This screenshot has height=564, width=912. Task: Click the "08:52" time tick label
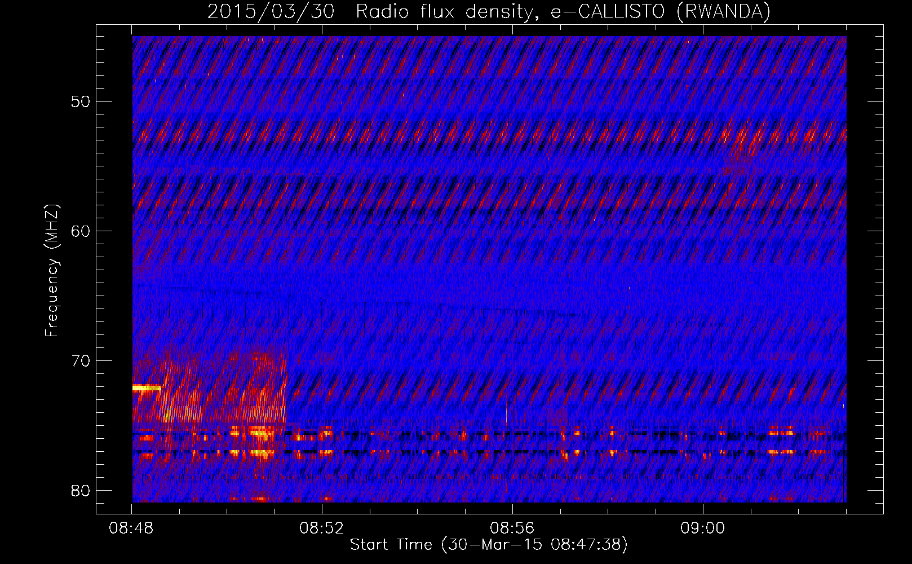point(322,528)
